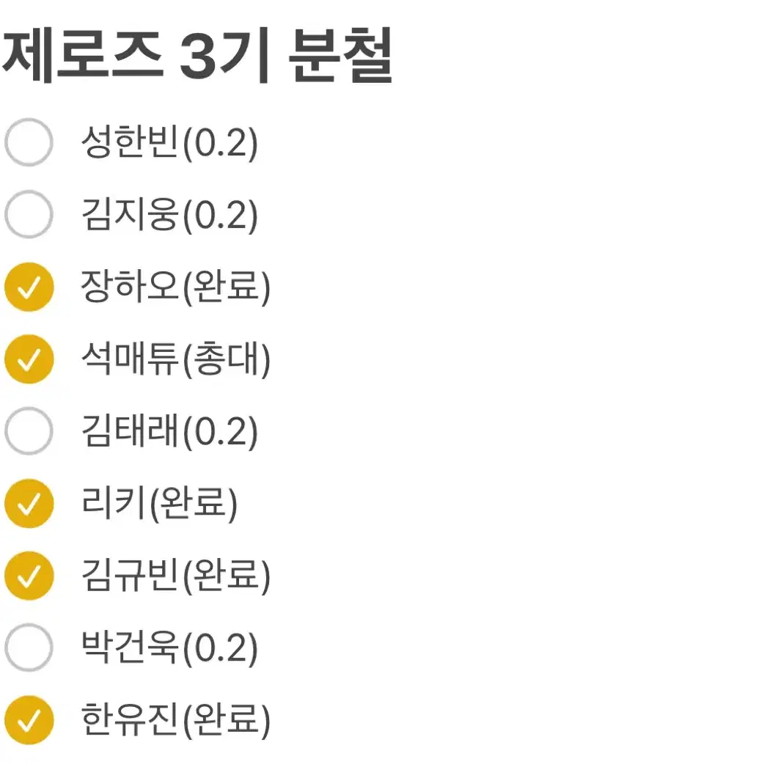This screenshot has width=770, height=770.
Task: Select the 박건욱(0.2) empty circle
Action: point(29,648)
